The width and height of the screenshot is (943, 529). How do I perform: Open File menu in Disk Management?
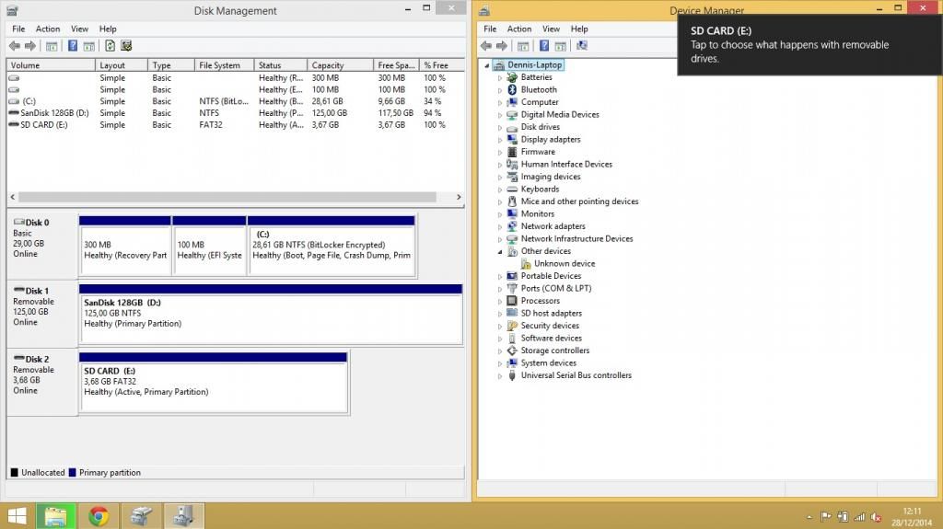coord(18,29)
